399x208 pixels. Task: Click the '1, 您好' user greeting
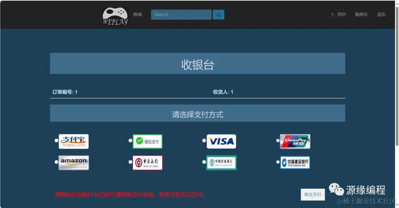(x=338, y=14)
